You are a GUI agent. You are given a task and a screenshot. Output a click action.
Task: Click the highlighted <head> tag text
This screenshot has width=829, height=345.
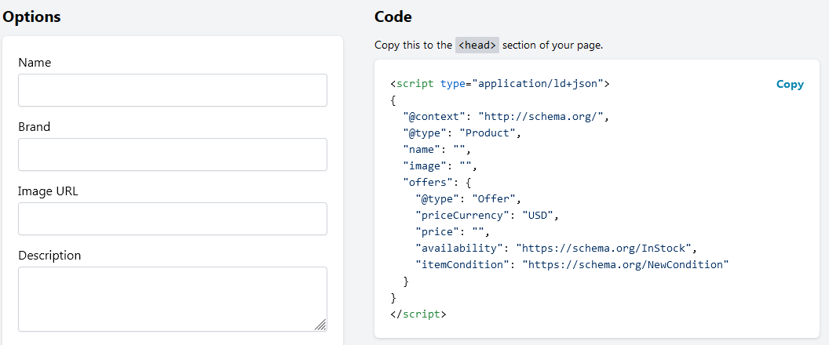click(477, 45)
